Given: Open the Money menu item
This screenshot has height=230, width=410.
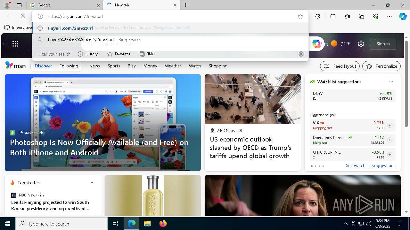Looking at the screenshot, I should [x=150, y=66].
